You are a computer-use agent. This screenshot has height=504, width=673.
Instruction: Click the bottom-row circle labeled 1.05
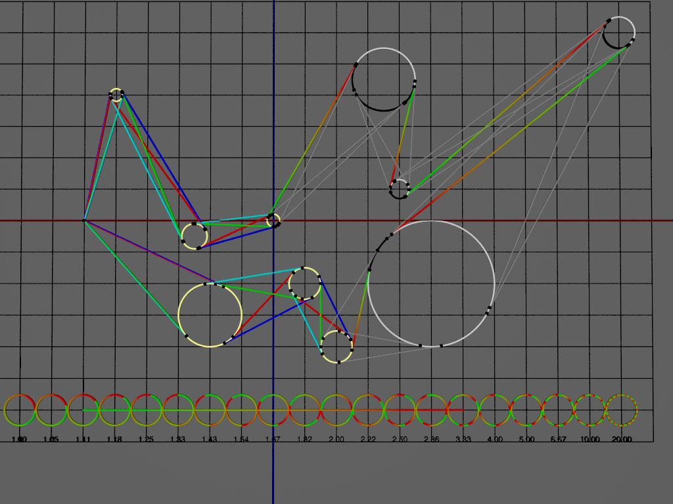tap(51, 410)
